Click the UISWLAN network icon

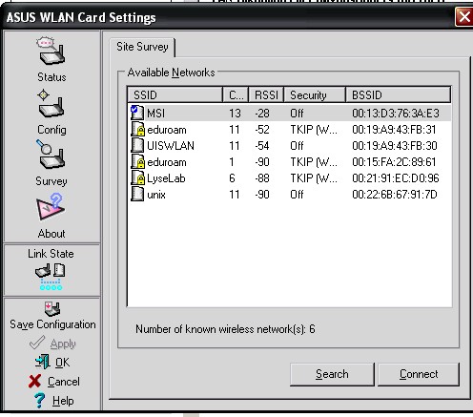pos(137,145)
